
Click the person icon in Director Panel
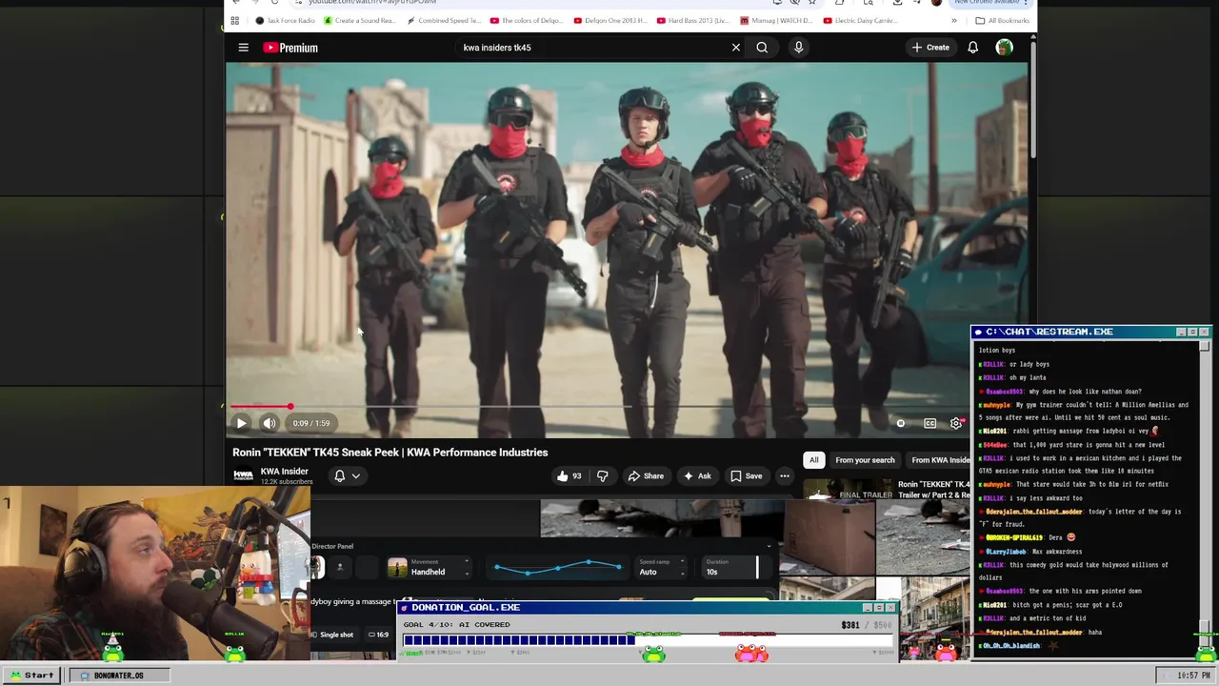[x=339, y=568]
